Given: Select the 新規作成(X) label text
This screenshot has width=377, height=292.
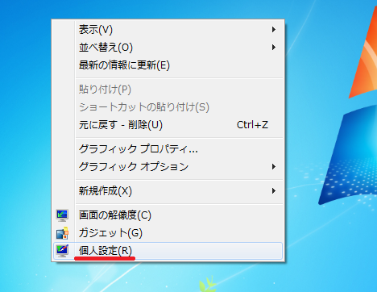Looking at the screenshot, I should coord(106,191).
